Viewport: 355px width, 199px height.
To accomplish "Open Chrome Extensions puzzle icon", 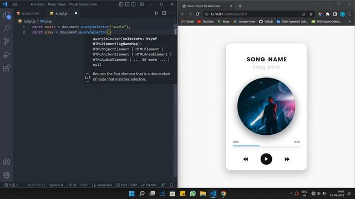I will 328,14.
